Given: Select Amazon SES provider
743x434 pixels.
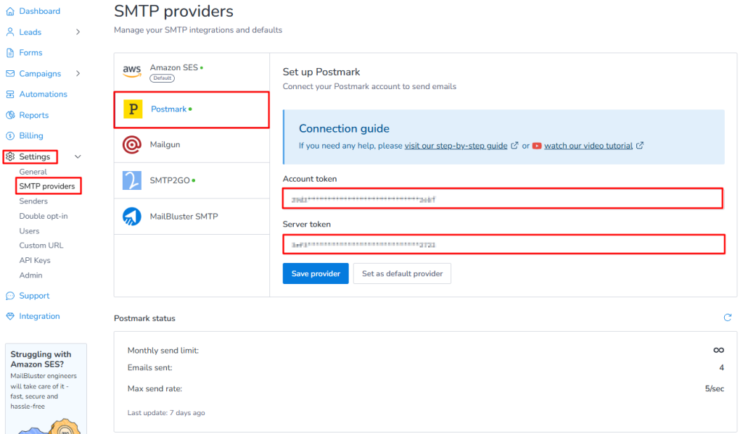Looking at the screenshot, I should [x=192, y=72].
